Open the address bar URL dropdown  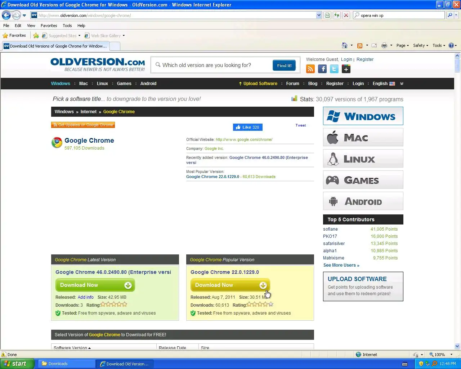coord(319,15)
